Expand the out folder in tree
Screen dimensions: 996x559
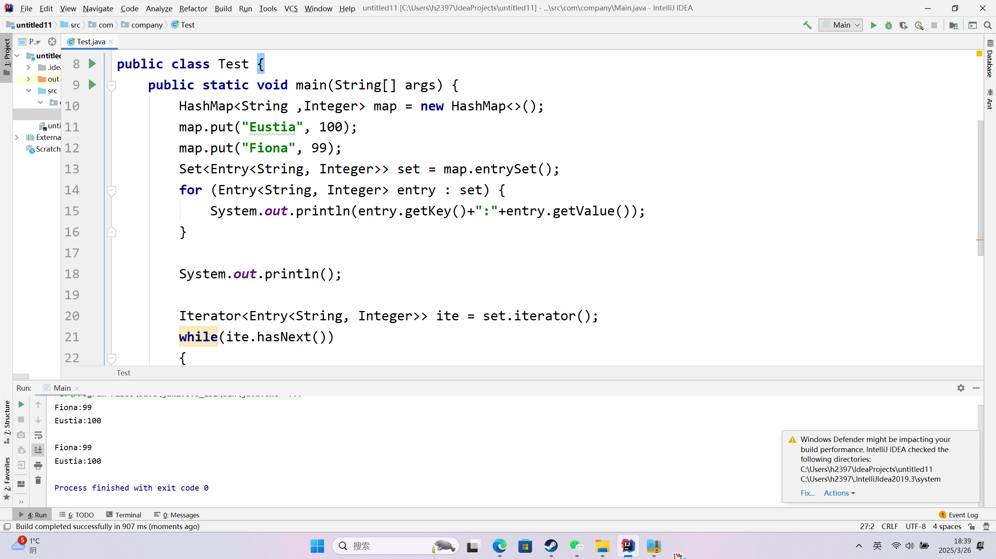point(28,79)
